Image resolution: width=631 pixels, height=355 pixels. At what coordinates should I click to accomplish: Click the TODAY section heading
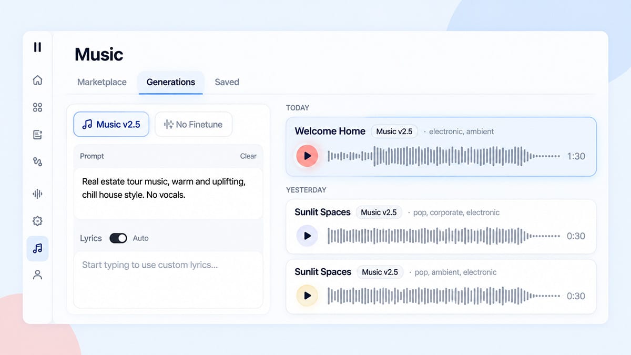click(298, 108)
